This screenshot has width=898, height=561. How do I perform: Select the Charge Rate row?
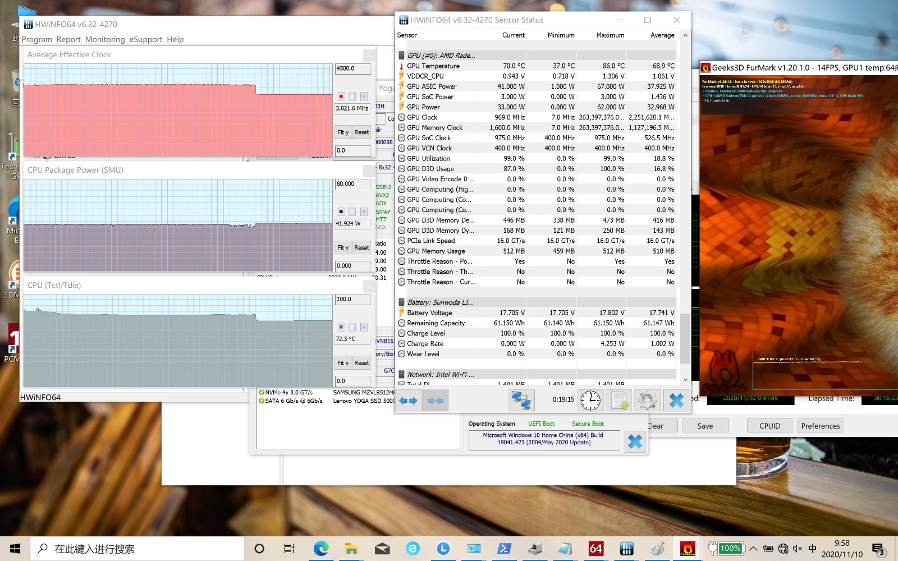pos(537,344)
